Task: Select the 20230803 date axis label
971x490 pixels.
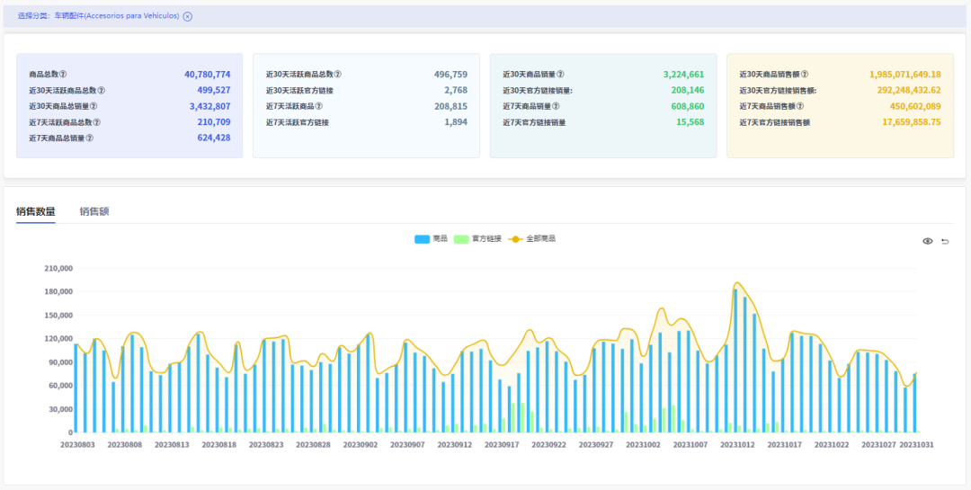Action: 76,445
